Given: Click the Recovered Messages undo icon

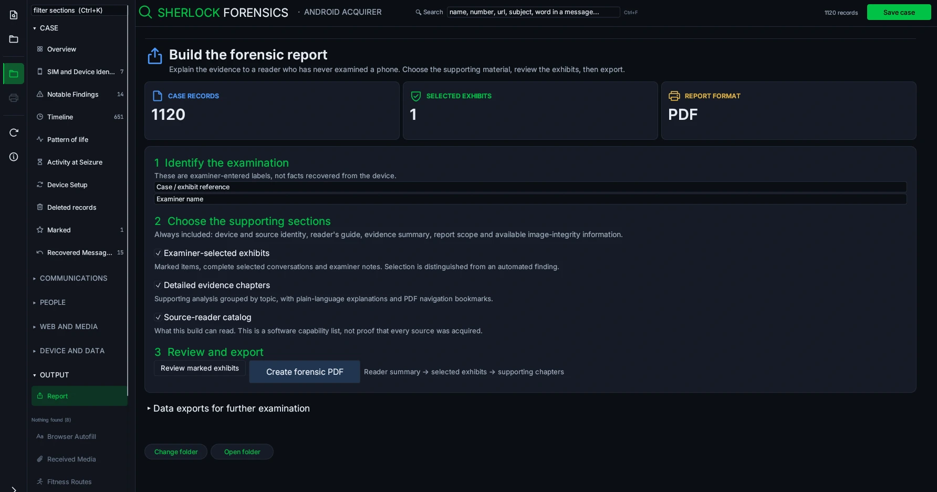Looking at the screenshot, I should [x=40, y=252].
